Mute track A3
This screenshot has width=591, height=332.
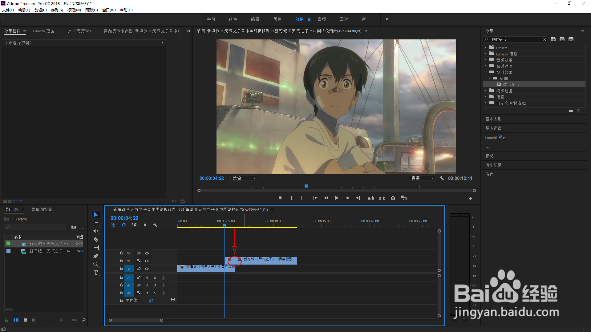pos(147,293)
